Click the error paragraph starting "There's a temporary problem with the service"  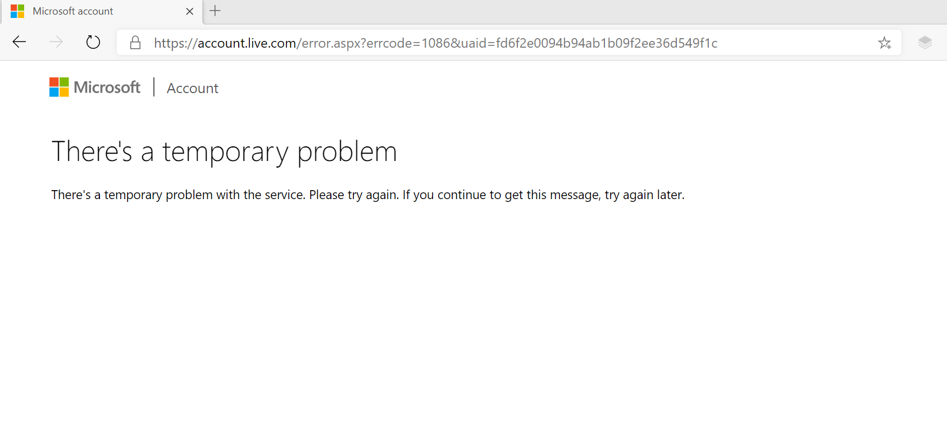(368, 195)
